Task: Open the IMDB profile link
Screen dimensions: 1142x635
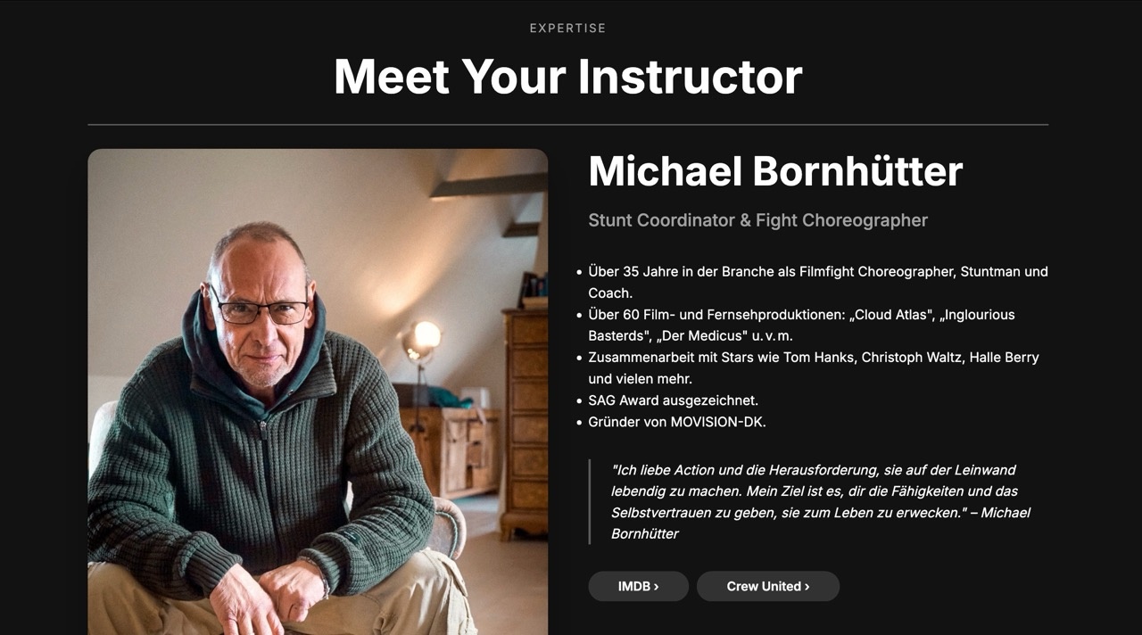Action: point(637,586)
